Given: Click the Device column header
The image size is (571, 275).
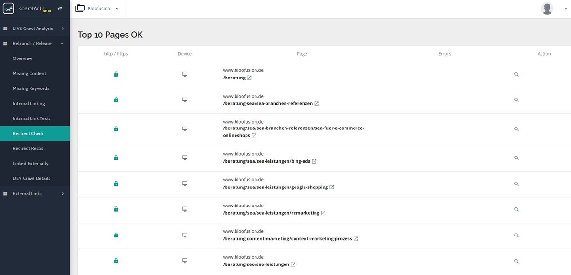Looking at the screenshot, I should point(185,54).
